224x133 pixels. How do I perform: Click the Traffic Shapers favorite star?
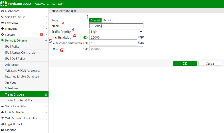coord(46,94)
